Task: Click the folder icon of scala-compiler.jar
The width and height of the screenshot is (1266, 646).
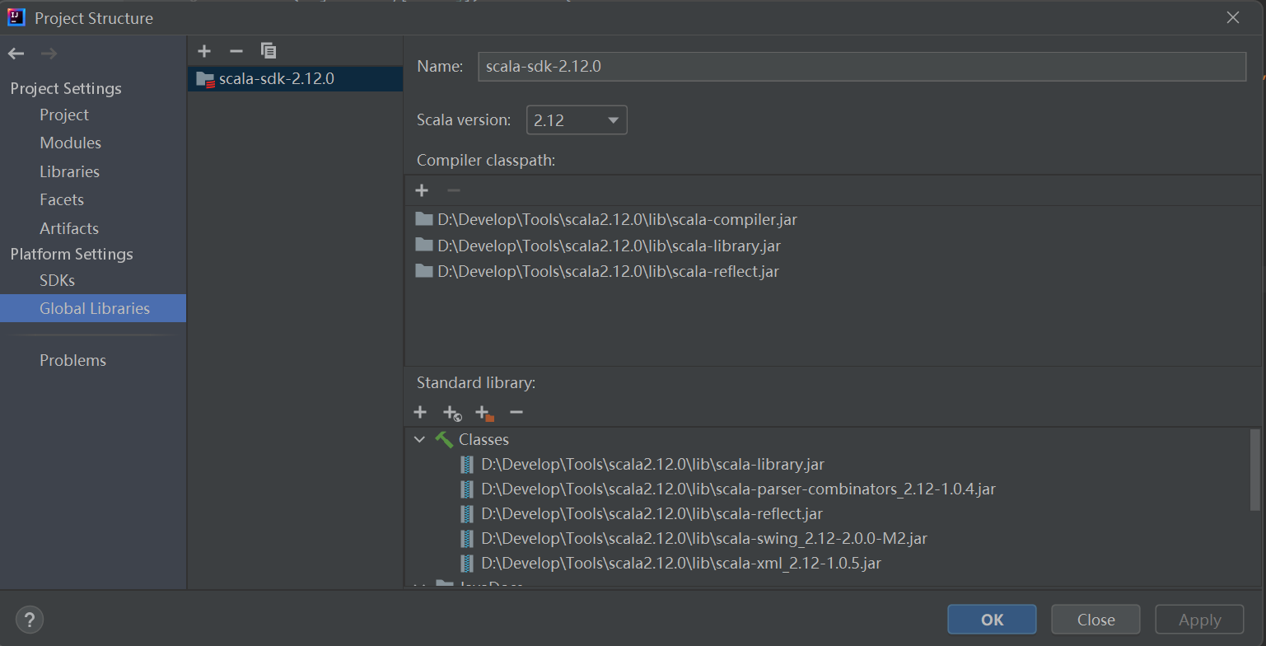Action: pyautogui.click(x=424, y=219)
